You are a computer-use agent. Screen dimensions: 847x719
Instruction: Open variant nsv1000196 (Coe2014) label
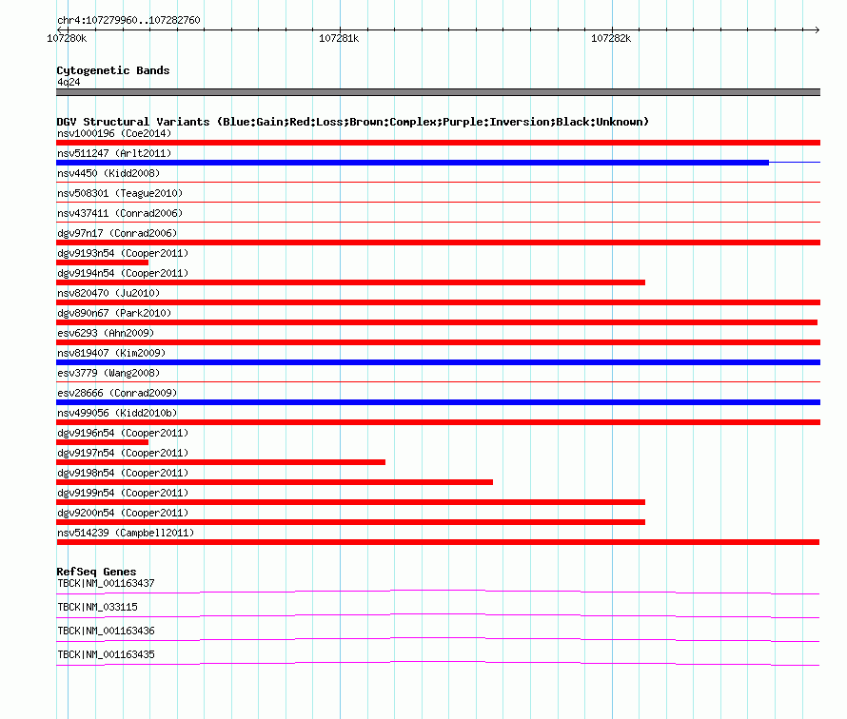coord(114,133)
